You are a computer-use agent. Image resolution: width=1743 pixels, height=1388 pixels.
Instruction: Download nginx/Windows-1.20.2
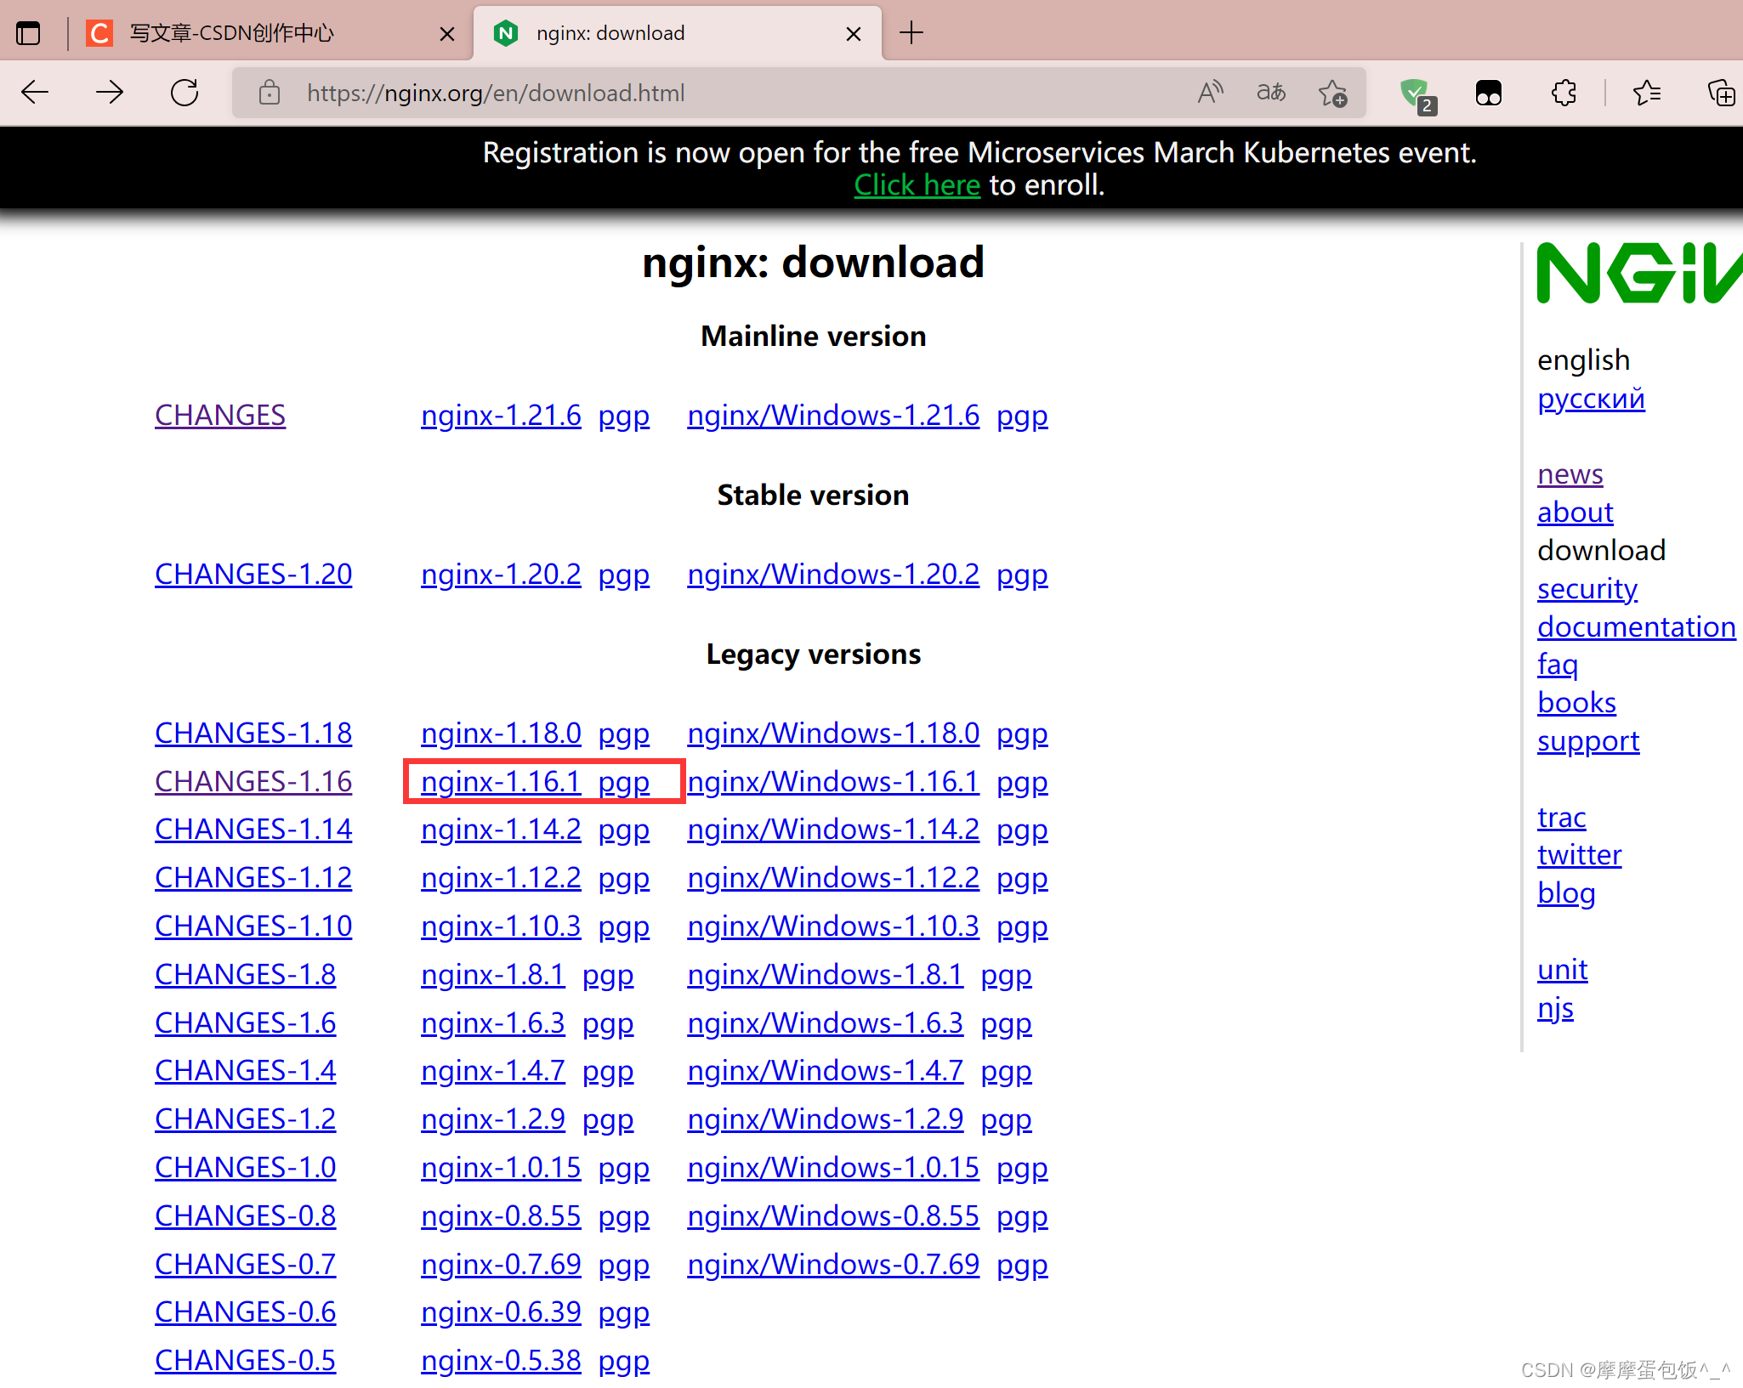pyautogui.click(x=833, y=574)
